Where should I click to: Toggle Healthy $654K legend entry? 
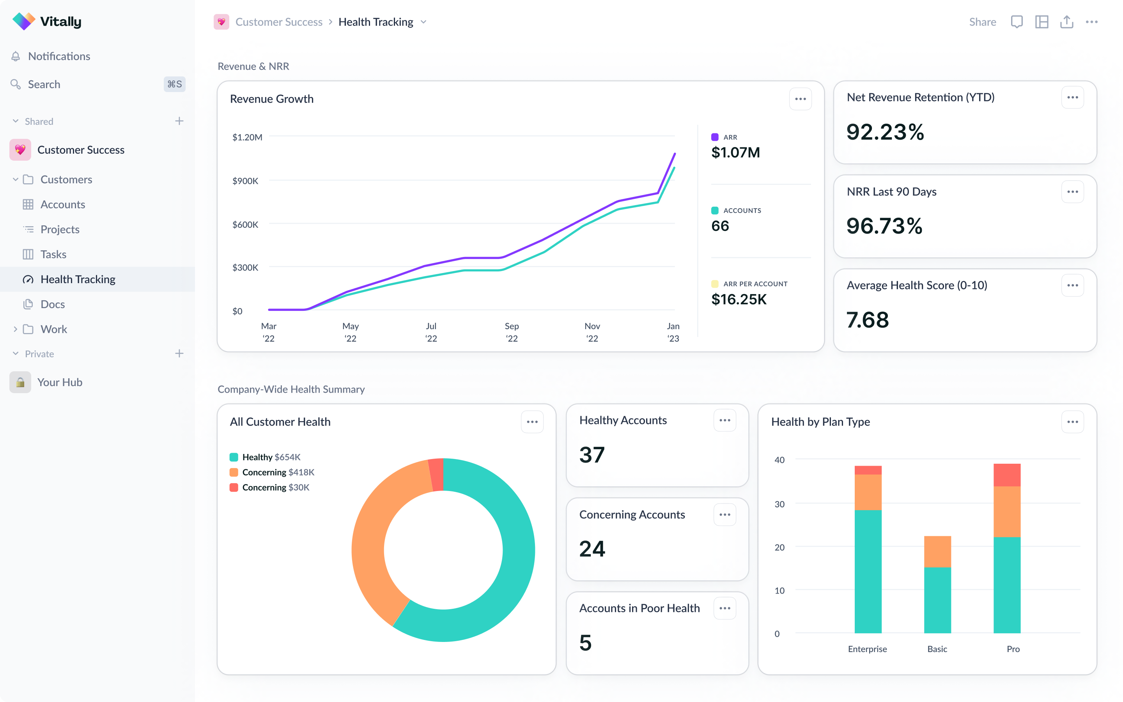264,457
